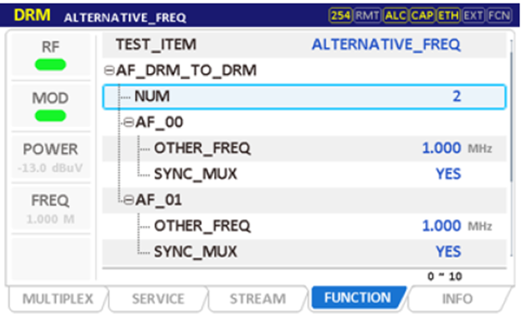Click the EXT status indicator
Viewport: 523px width, 316px height.
474,15
